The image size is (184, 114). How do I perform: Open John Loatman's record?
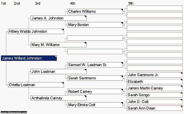pos(58,71)
